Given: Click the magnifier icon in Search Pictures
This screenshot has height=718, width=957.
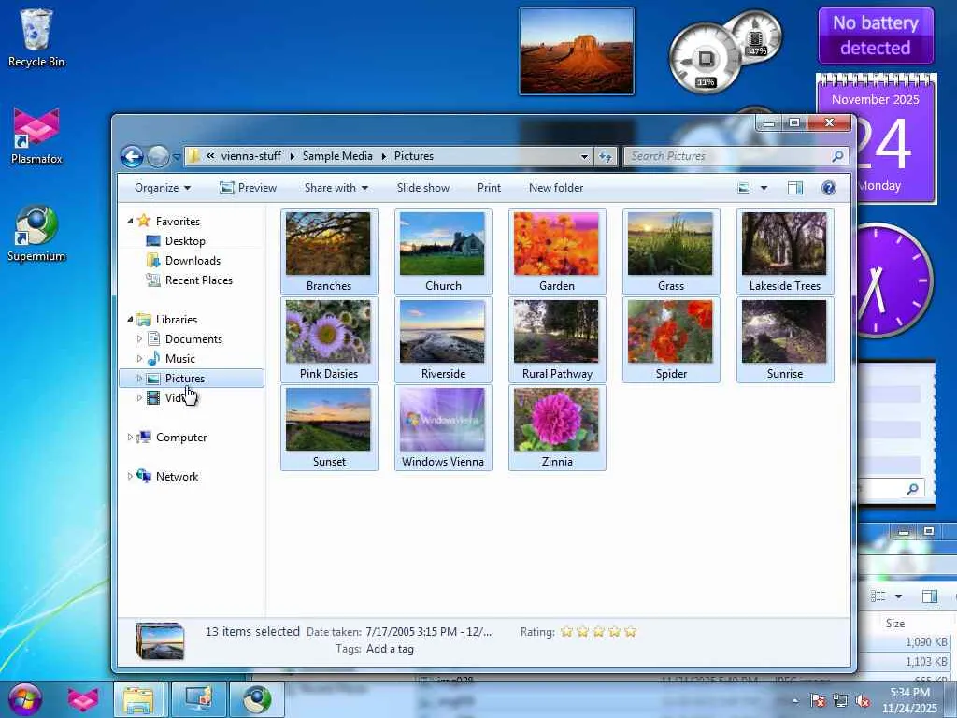Looking at the screenshot, I should [x=837, y=156].
